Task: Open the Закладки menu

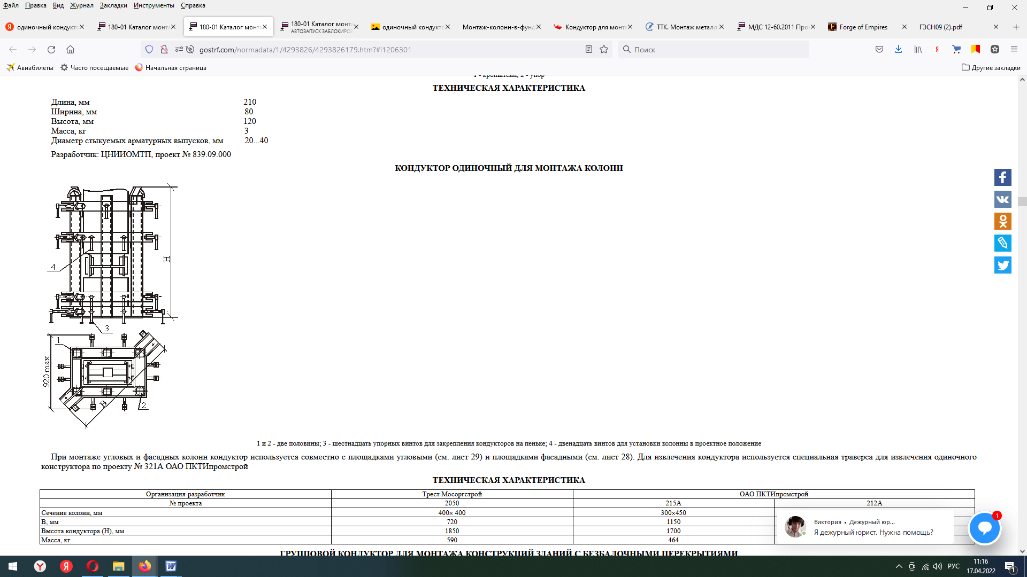Action: click(x=113, y=5)
